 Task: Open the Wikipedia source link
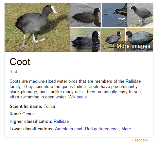pyautogui.click(x=78, y=97)
